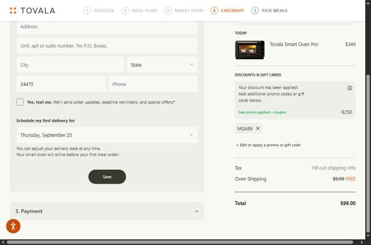
Task: Click the -$250 discount amount
Action: pyautogui.click(x=345, y=112)
